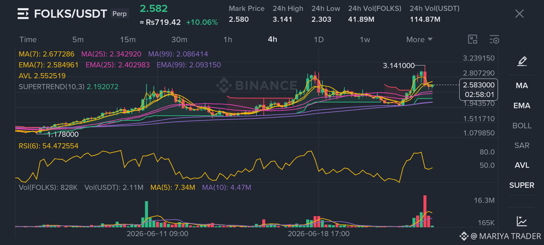
Task: Select the 1D timeframe
Action: (319, 39)
